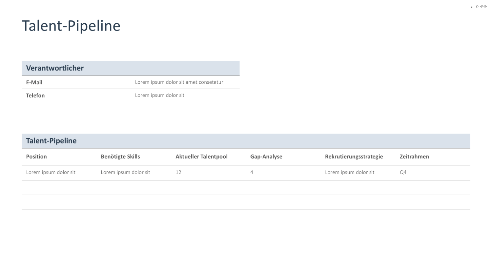
Task: Select the Rekrutierungsstrategie cell in first row
Action: 350,172
